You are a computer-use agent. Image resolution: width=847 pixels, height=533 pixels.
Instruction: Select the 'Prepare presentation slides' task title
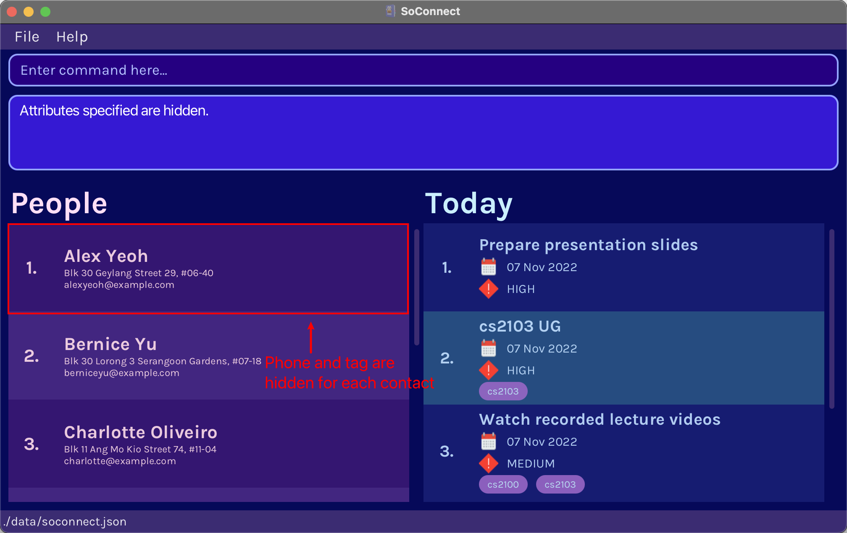click(x=588, y=245)
